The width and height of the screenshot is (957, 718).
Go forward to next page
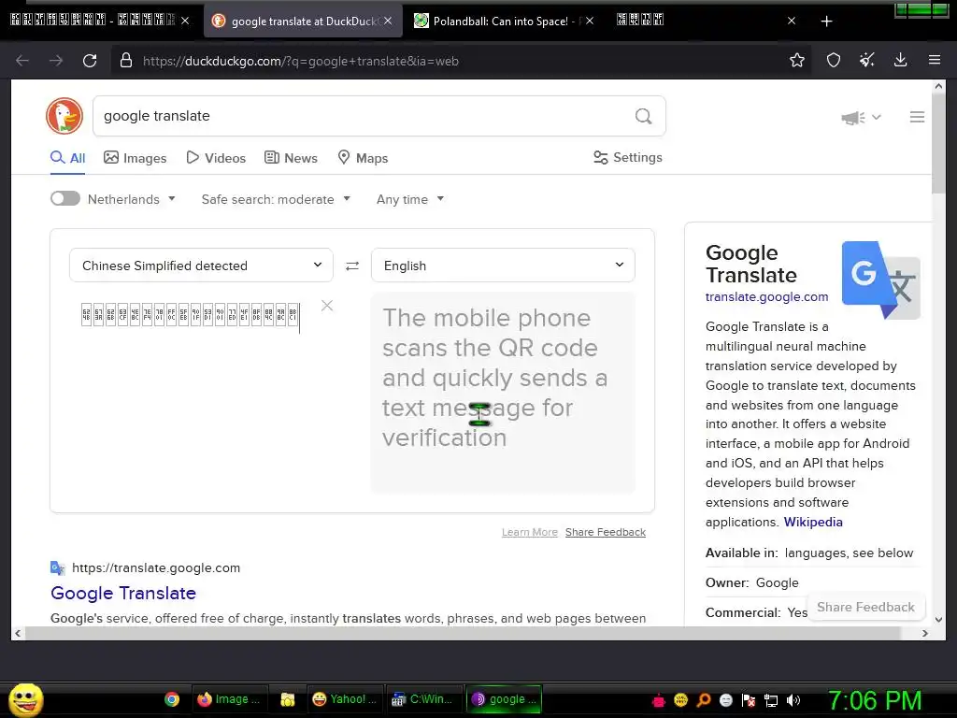coord(56,61)
